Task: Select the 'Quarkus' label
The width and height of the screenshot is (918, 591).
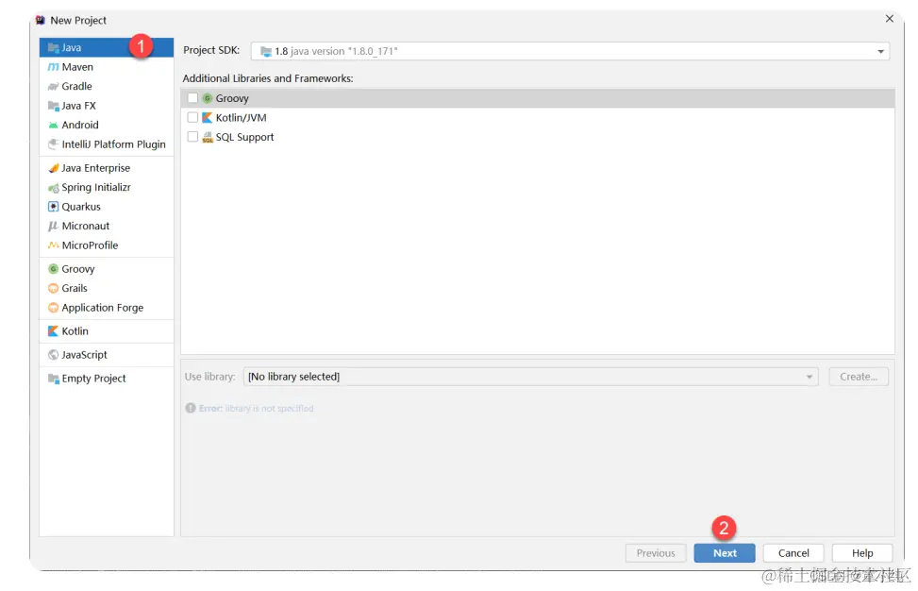Action: click(81, 207)
